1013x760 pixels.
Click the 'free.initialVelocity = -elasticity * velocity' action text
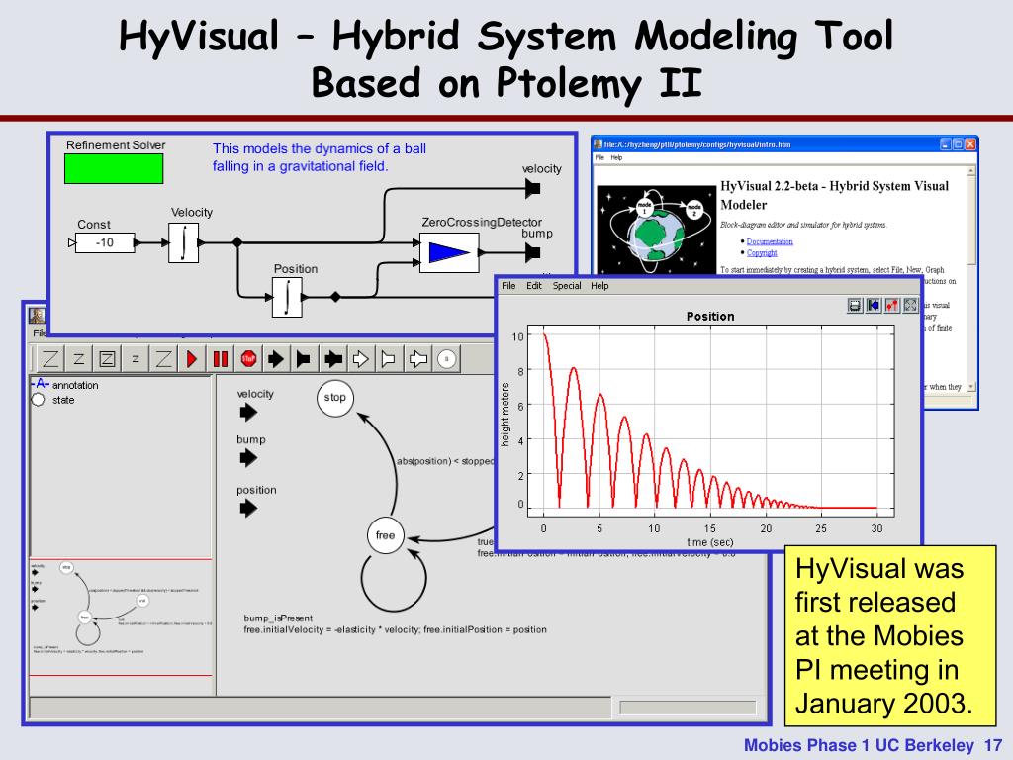click(x=332, y=629)
